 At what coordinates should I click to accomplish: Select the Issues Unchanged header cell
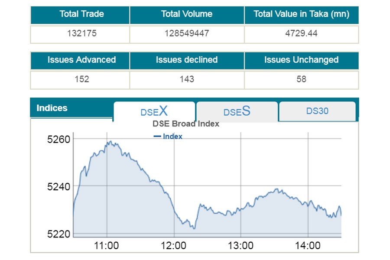tap(301, 60)
